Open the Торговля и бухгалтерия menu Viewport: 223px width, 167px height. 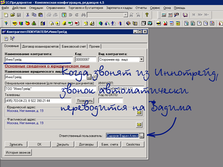(x=86, y=8)
